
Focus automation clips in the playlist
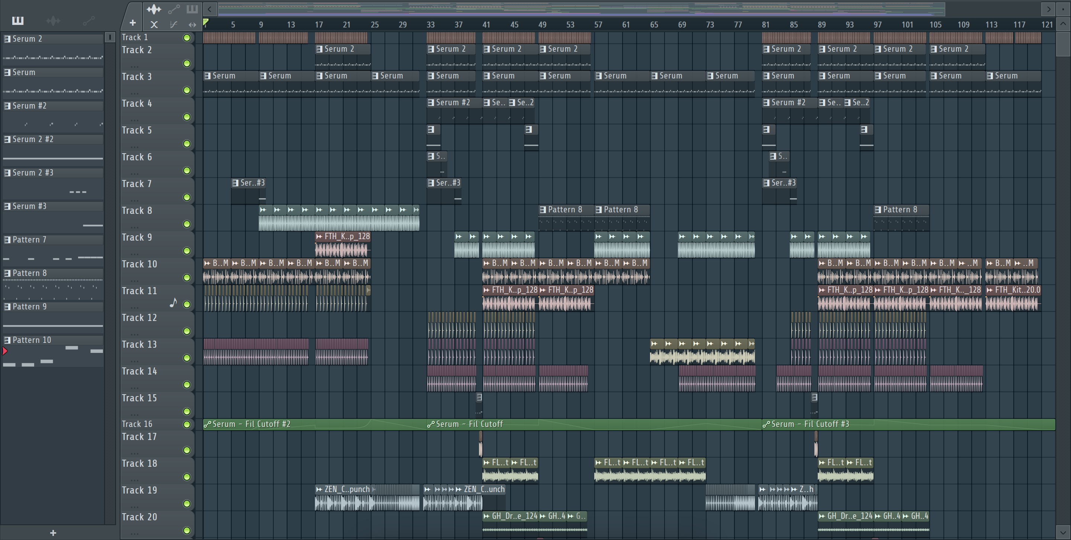[174, 9]
